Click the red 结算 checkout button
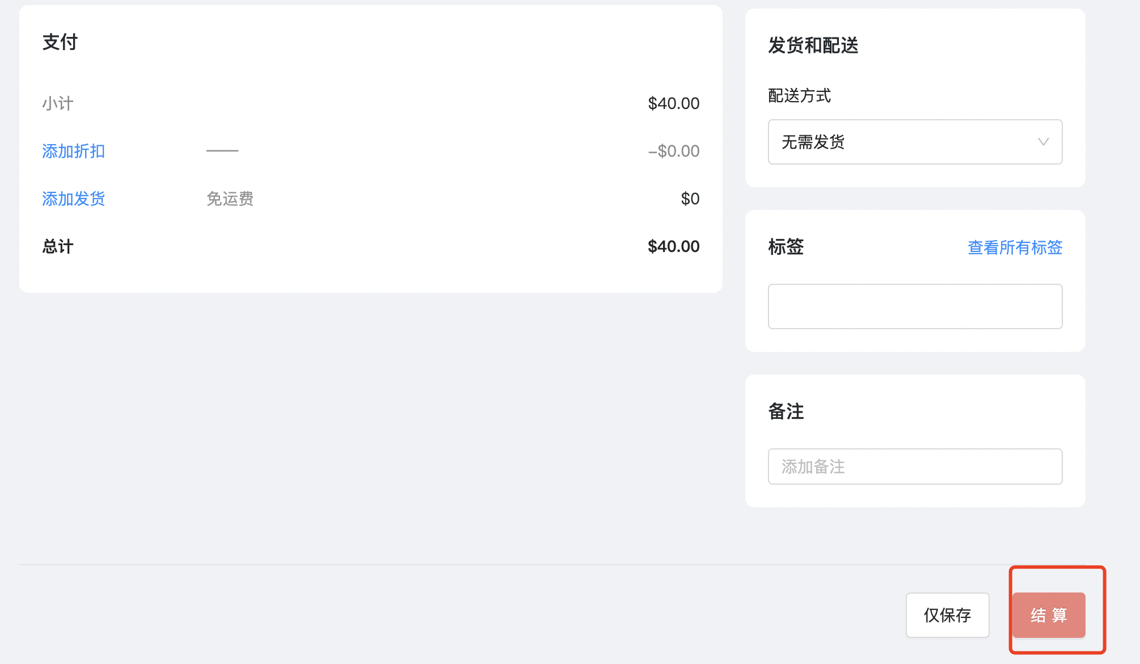This screenshot has width=1140, height=664. click(x=1049, y=615)
